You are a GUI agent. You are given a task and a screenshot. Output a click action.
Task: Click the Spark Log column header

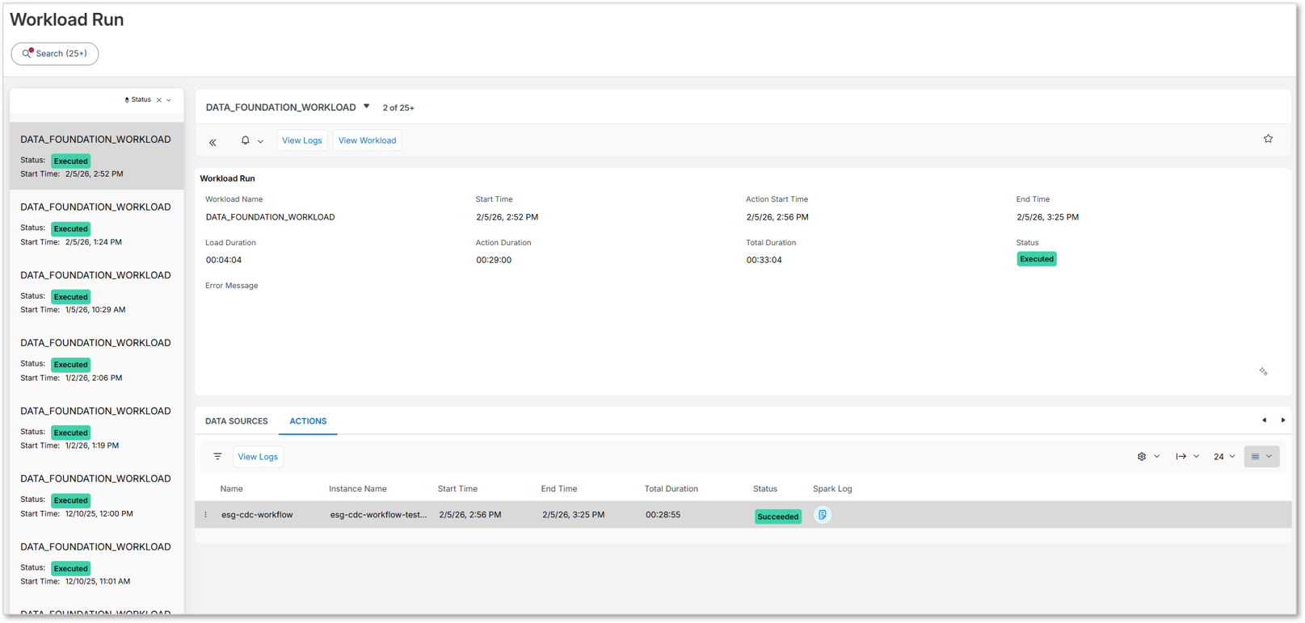(832, 489)
